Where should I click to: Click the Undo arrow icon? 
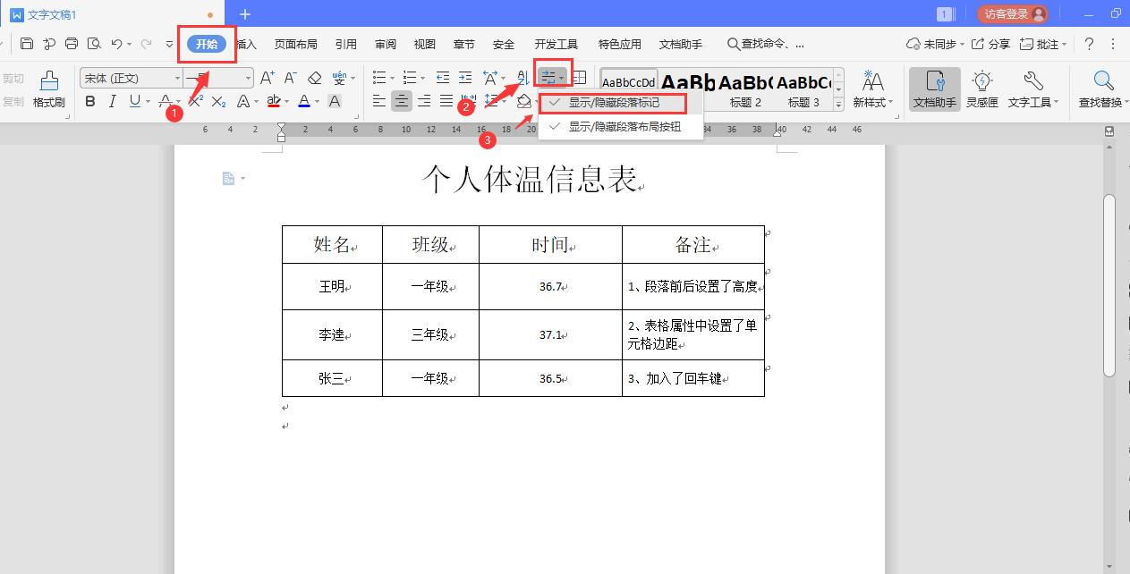[x=116, y=44]
